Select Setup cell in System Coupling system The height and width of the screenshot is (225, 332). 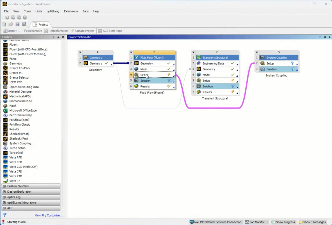279,63
